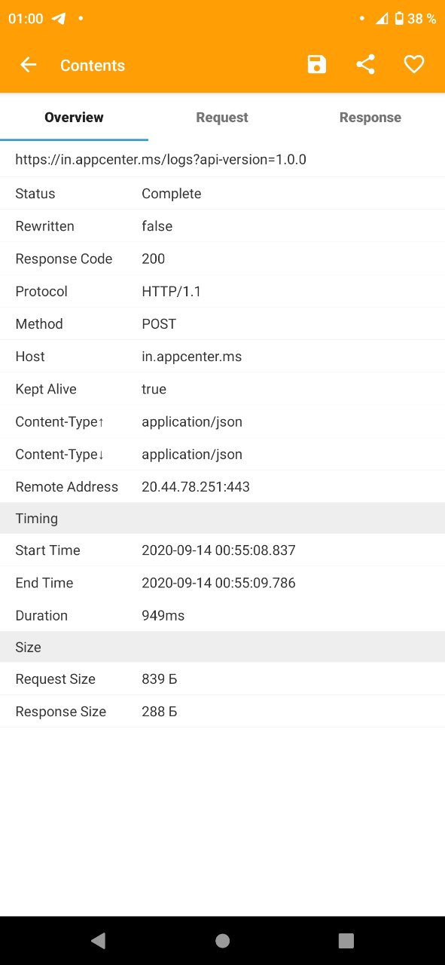The height and width of the screenshot is (965, 445).
Task: Tap the Status value Complete
Action: (x=172, y=194)
